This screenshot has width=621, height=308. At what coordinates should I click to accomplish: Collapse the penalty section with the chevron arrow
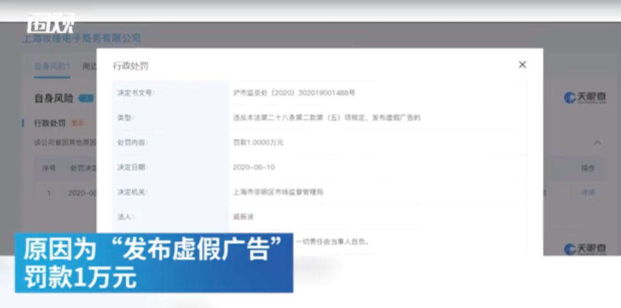point(597,142)
